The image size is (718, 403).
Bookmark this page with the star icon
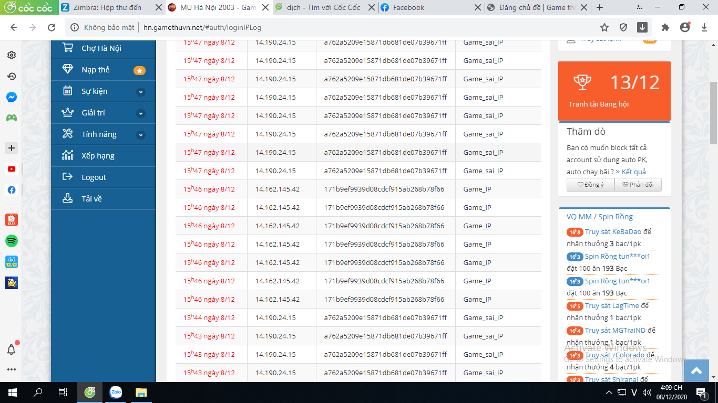click(x=604, y=28)
